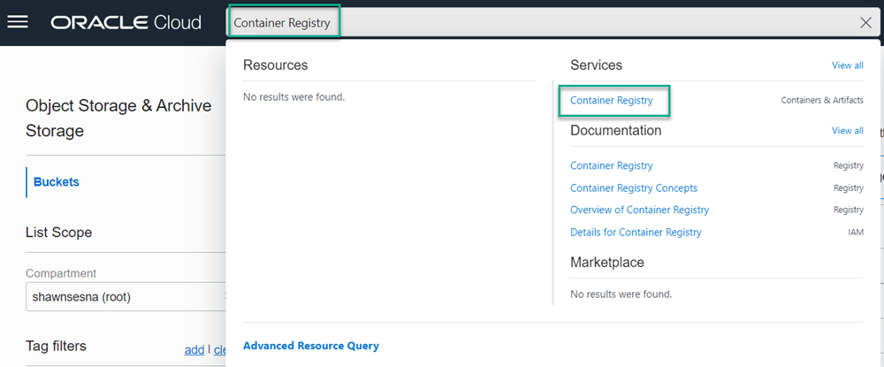Click the Object Storage & Archive Storage heading

[x=118, y=118]
